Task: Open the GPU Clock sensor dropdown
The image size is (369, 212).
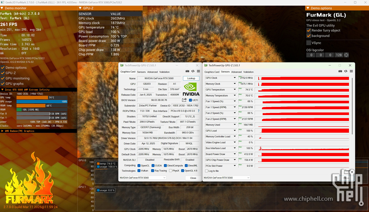Action: 235,78
